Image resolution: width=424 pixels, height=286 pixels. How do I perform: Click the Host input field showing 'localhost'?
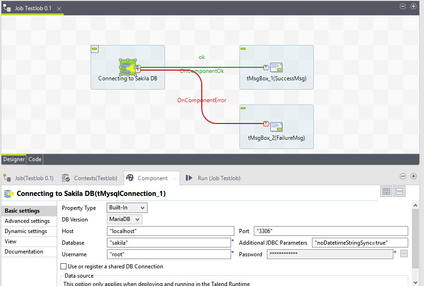tap(170, 231)
